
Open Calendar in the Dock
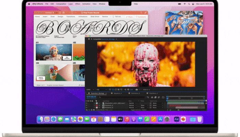click(x=94, y=119)
